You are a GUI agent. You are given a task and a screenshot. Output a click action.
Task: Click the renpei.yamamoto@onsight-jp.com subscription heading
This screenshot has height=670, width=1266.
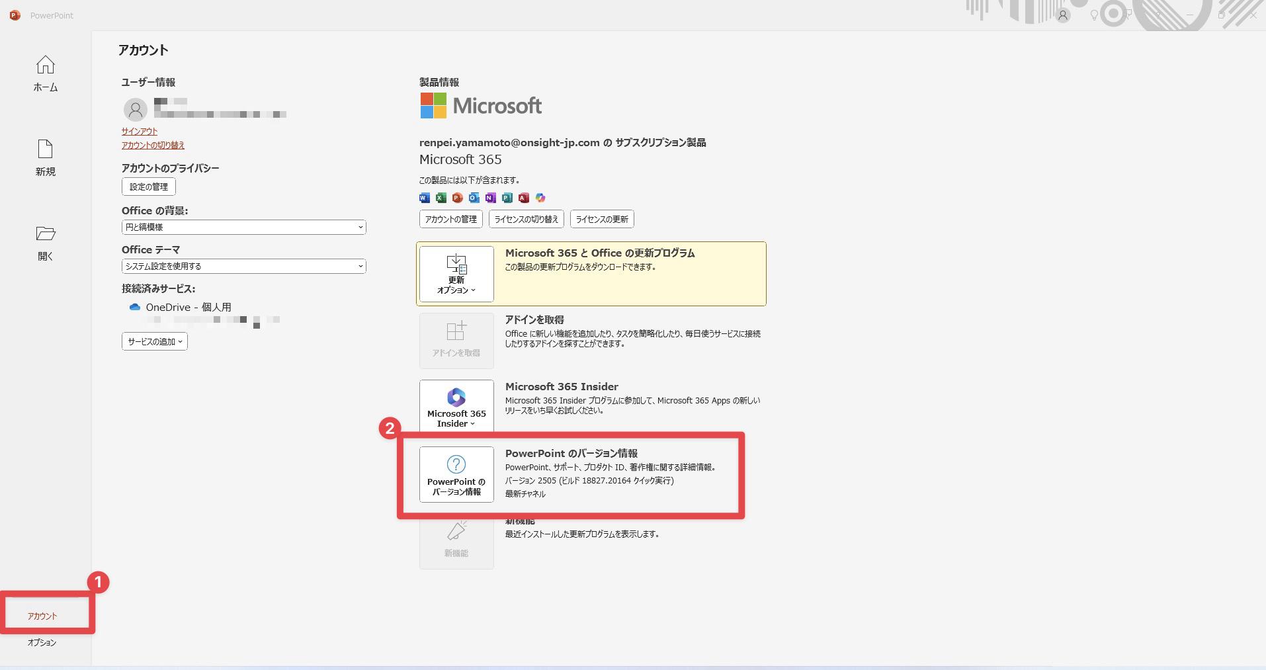point(562,142)
